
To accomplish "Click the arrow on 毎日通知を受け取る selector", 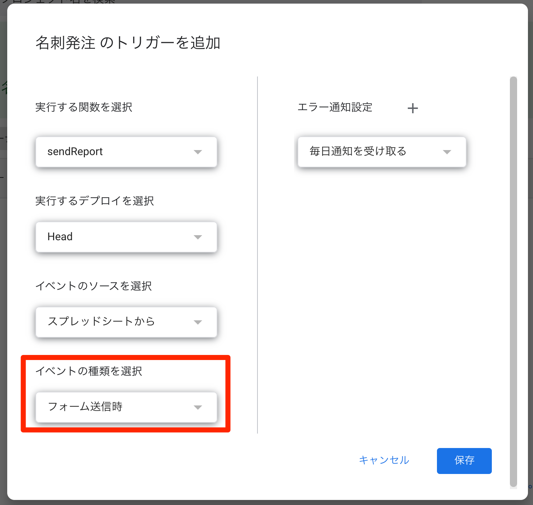I will (x=447, y=152).
